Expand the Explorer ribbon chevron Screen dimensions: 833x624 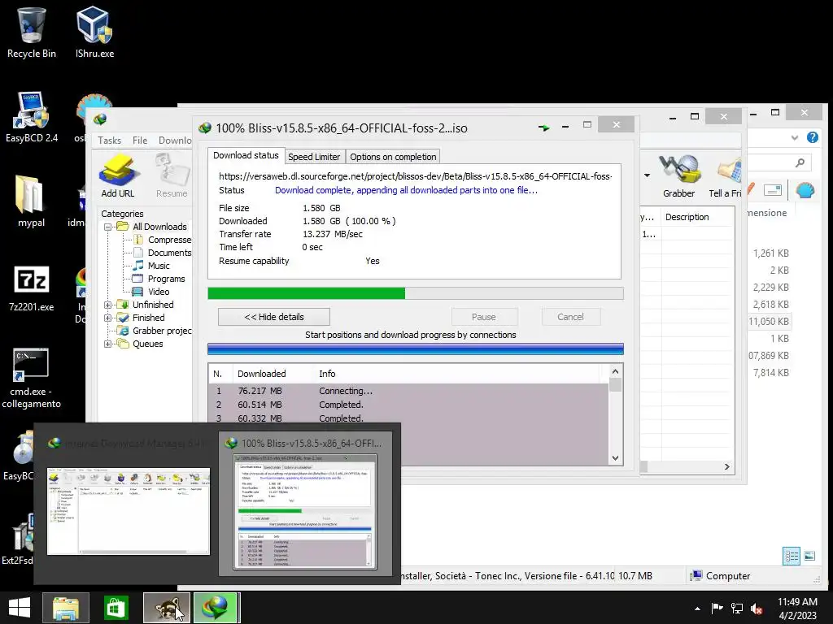coord(794,137)
